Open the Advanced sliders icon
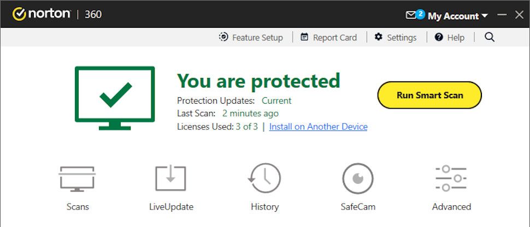Screen dimensions: 530x227 tap(451, 179)
